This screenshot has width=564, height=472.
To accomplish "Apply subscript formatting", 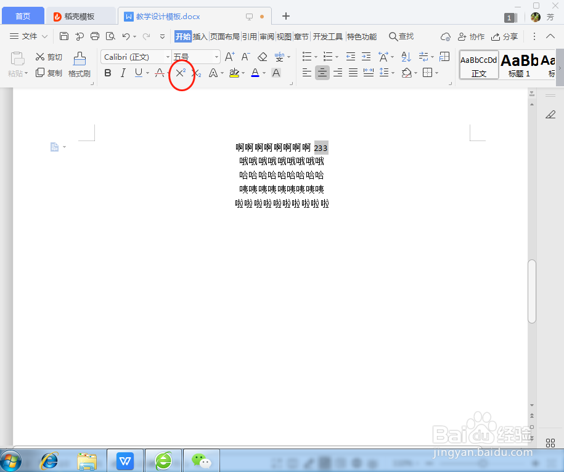I will point(195,73).
